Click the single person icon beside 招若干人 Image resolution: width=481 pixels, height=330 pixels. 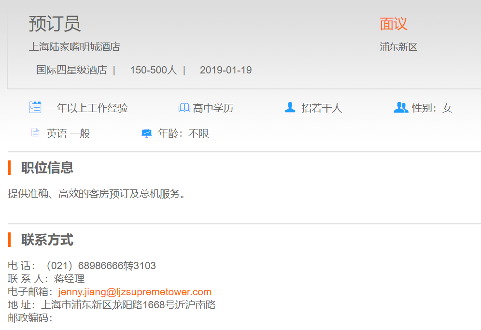point(290,108)
